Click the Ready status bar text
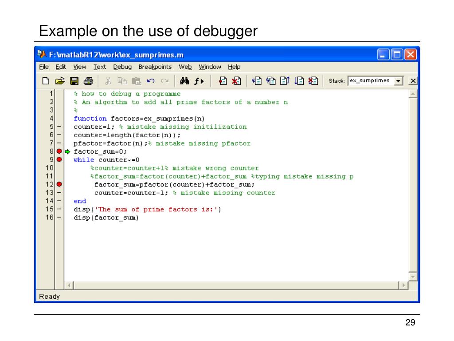The width and height of the screenshot is (454, 341). pos(50,296)
